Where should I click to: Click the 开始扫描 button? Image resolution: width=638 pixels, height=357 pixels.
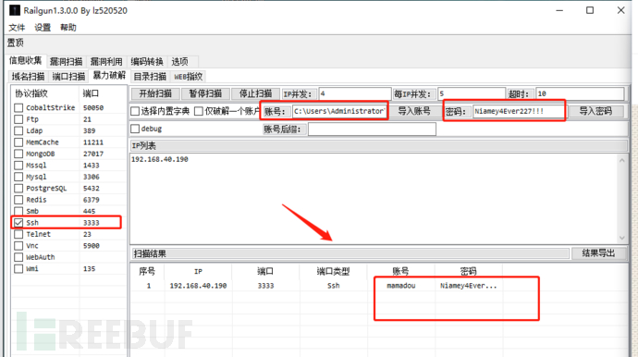pyautogui.click(x=155, y=93)
